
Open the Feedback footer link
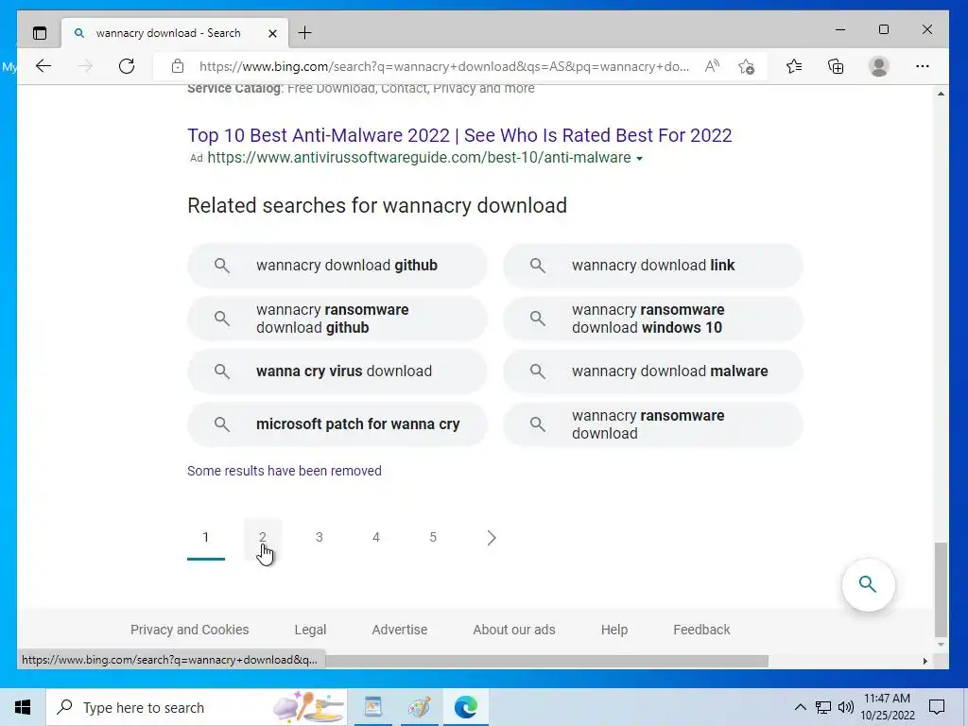(701, 630)
